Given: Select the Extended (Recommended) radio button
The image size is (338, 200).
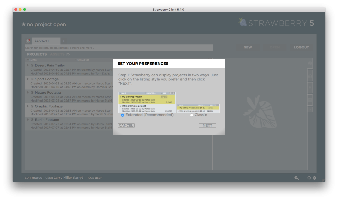Looking at the screenshot, I should pos(122,115).
